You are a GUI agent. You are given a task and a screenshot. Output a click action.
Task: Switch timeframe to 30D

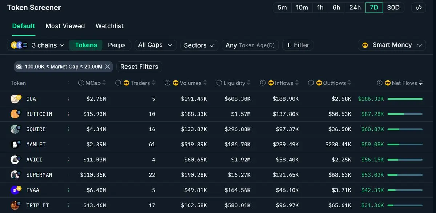click(x=393, y=8)
